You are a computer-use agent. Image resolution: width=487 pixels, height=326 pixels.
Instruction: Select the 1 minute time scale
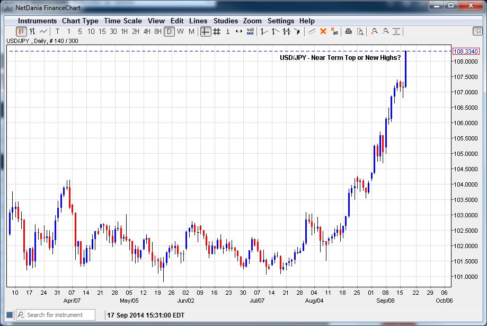[69, 31]
